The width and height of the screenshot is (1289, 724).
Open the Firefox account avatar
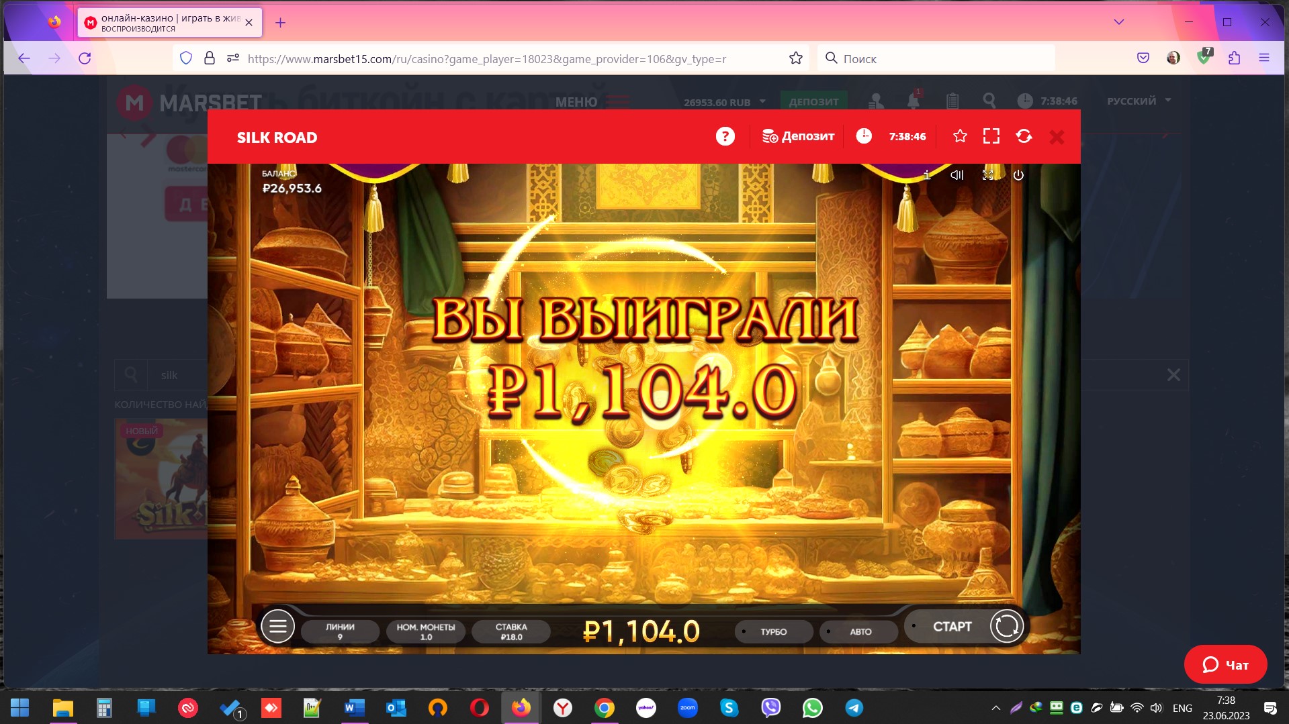tap(1173, 58)
